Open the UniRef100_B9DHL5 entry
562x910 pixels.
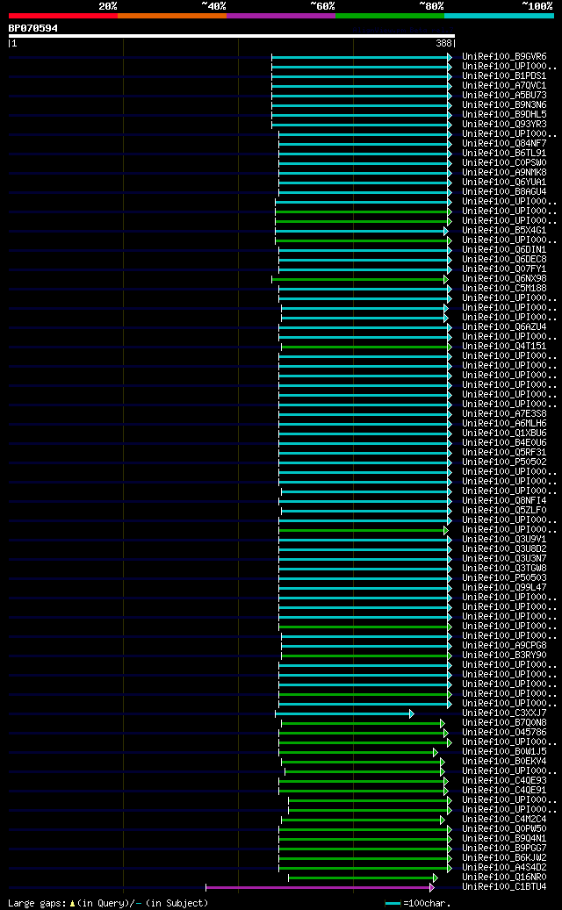(504, 115)
